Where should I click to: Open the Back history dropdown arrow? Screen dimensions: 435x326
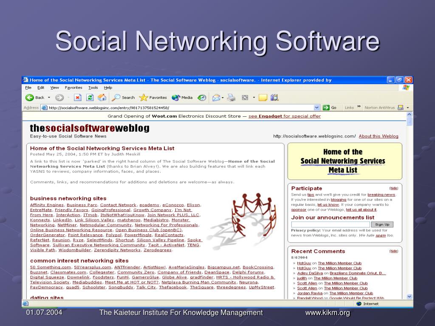[49, 98]
